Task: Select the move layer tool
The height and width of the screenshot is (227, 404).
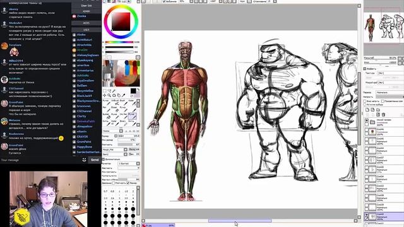Action: 105,95
